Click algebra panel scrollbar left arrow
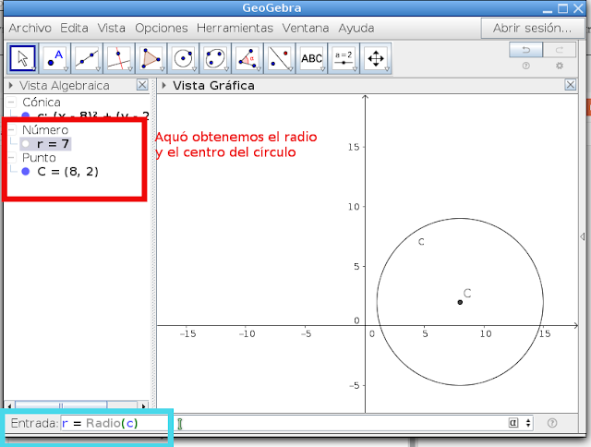 9,405
